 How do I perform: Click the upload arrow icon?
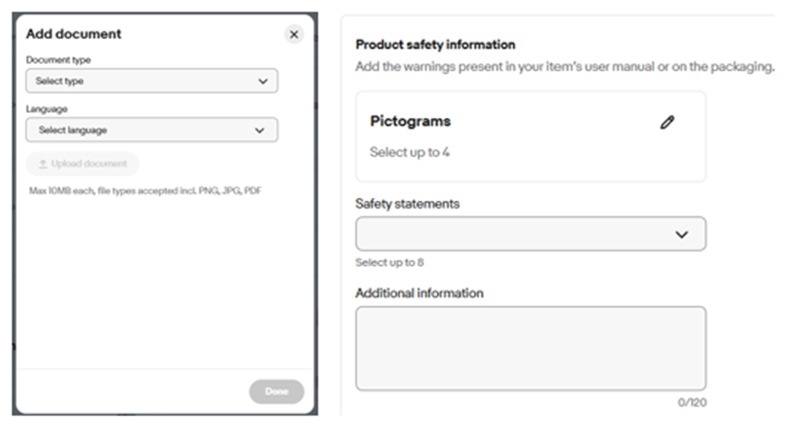[43, 164]
